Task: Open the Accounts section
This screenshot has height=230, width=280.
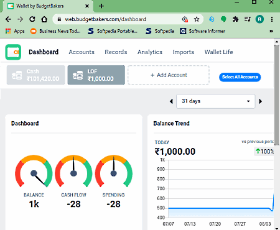Action: [82, 52]
